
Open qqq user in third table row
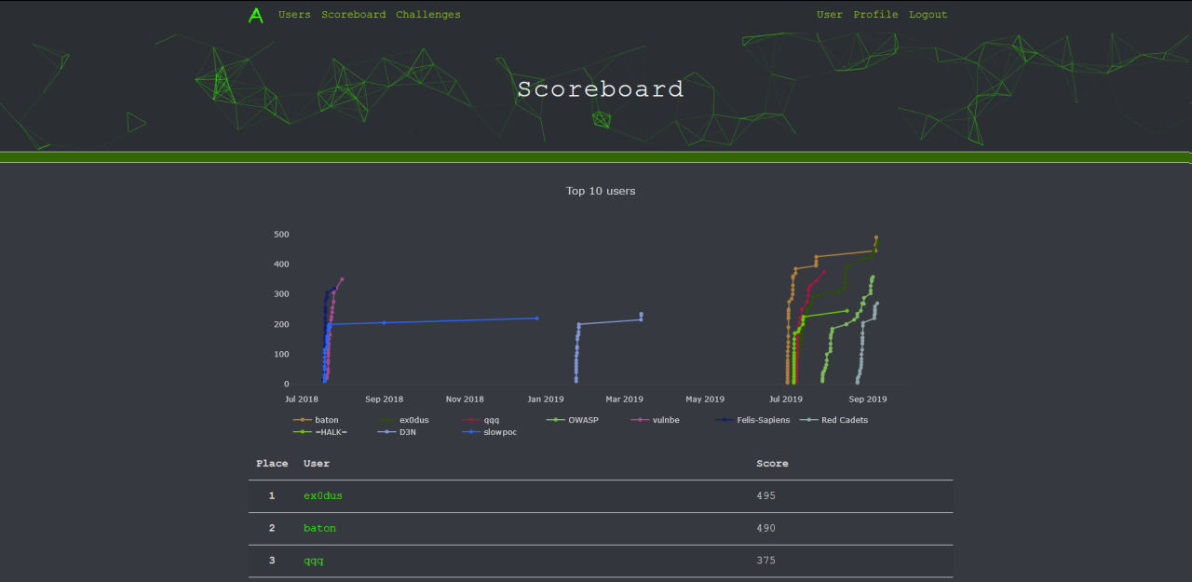click(x=313, y=561)
